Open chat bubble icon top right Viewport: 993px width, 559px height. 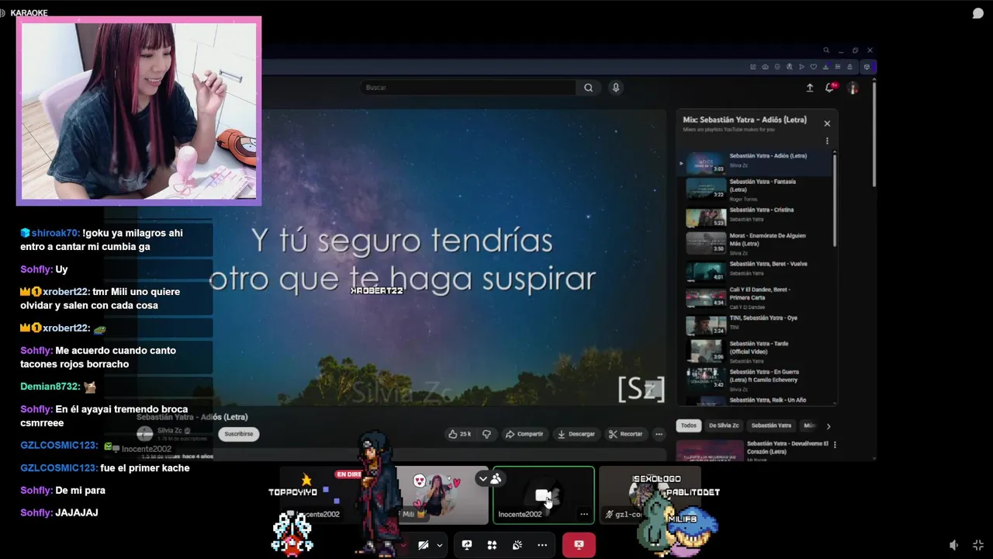[978, 13]
